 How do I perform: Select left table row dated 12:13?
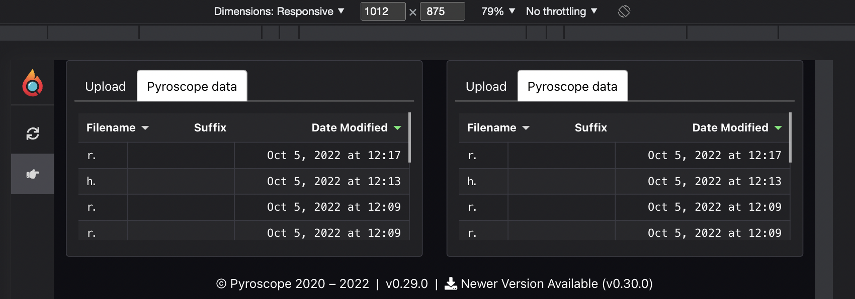click(x=244, y=182)
